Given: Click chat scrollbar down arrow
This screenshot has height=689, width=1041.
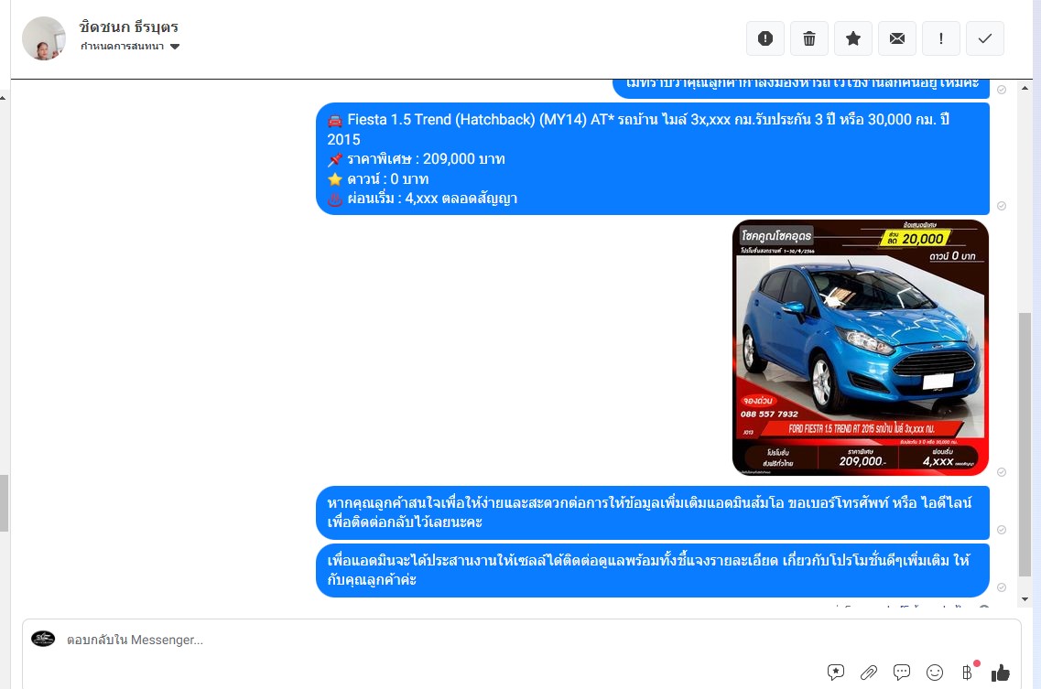Looking at the screenshot, I should (x=1025, y=598).
